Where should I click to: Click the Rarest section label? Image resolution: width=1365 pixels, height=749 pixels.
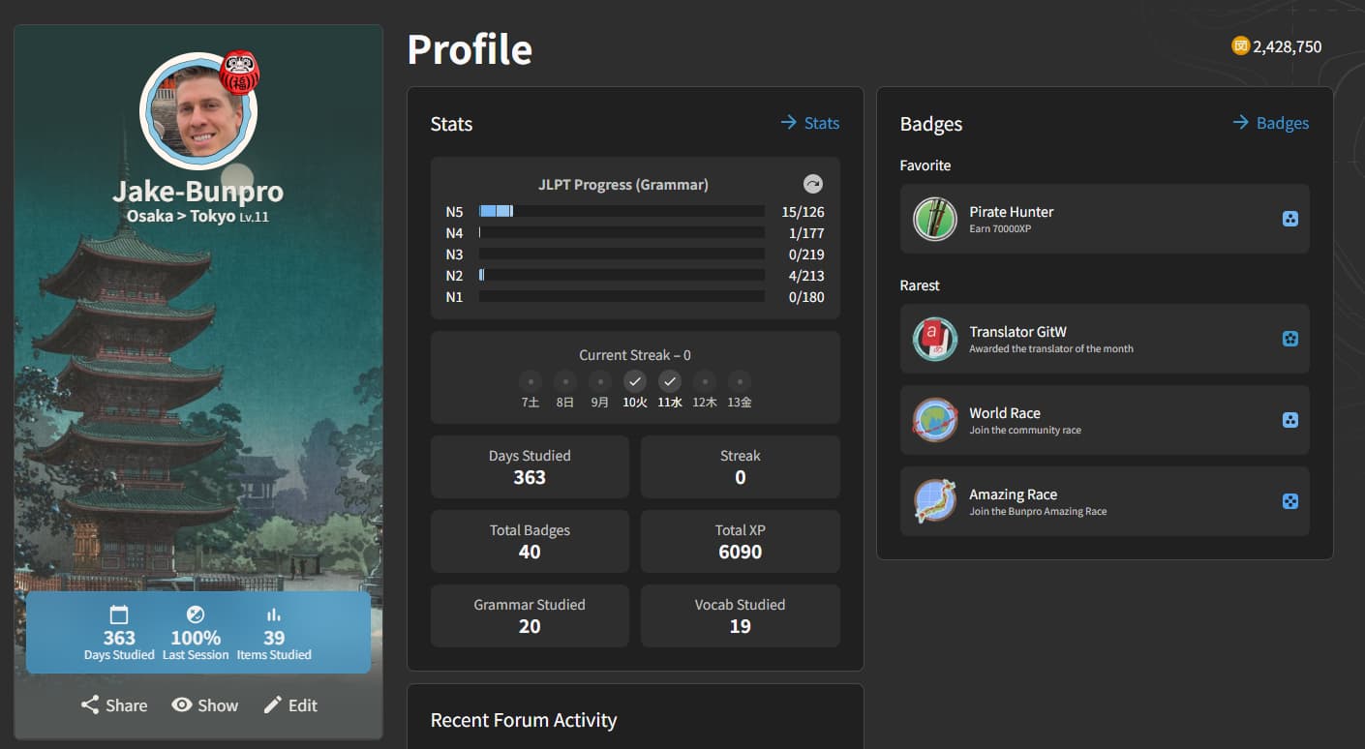click(x=920, y=285)
